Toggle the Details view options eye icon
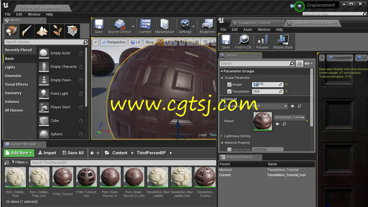The width and height of the screenshot is (368, 207). tap(308, 63)
